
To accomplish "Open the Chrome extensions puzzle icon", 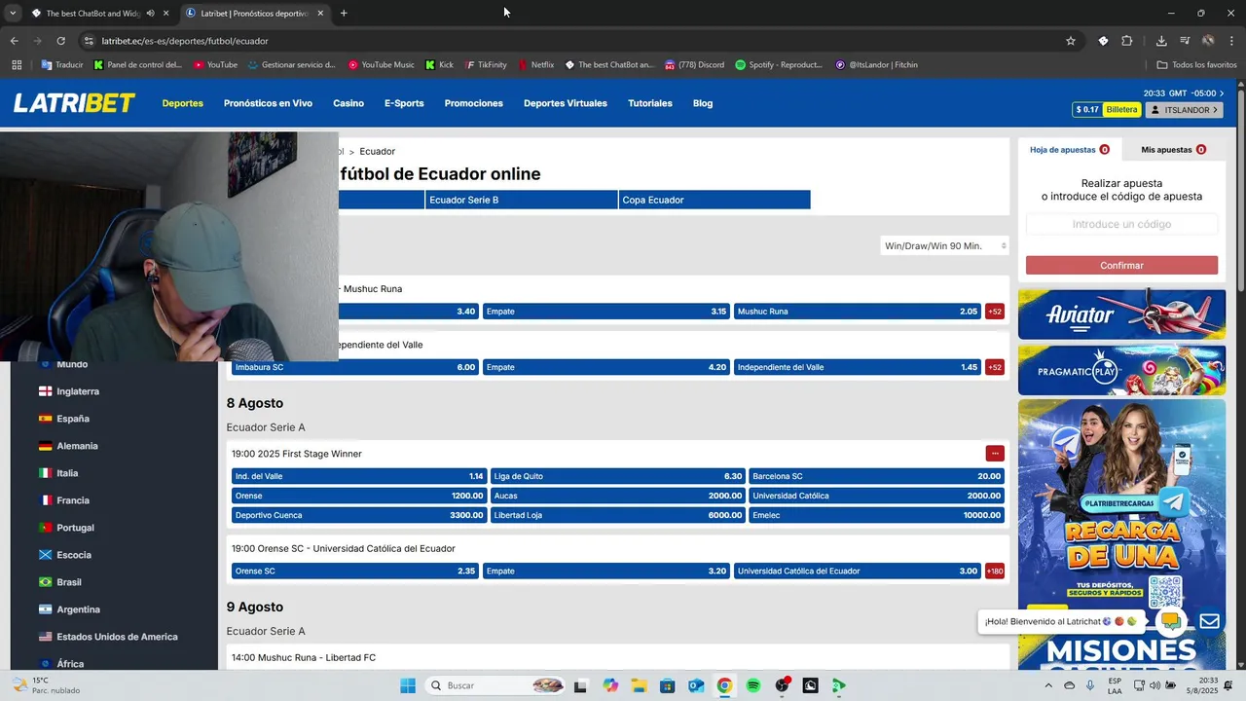I will click(1127, 41).
